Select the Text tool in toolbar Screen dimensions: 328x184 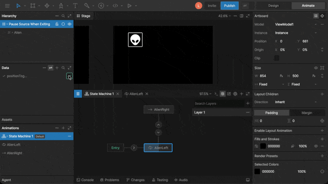click(x=75, y=6)
